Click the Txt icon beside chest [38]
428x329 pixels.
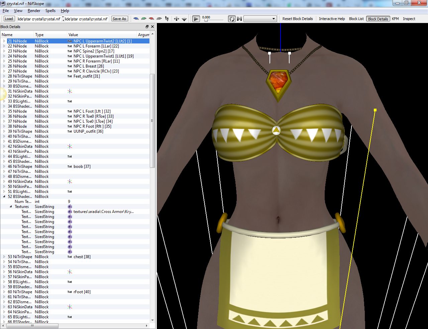click(70, 257)
